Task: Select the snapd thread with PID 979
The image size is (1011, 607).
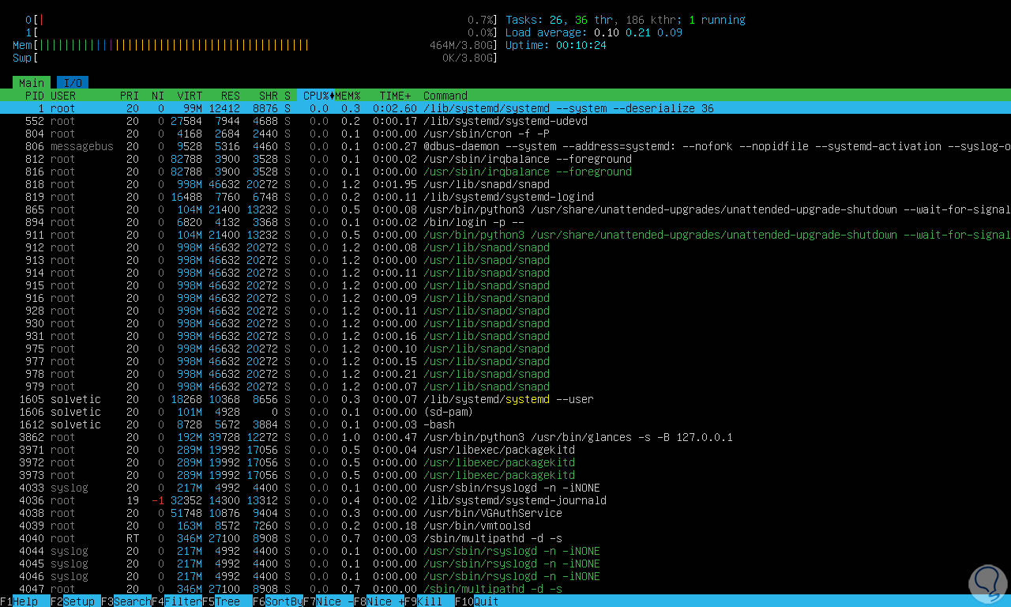Action: [x=505, y=386]
